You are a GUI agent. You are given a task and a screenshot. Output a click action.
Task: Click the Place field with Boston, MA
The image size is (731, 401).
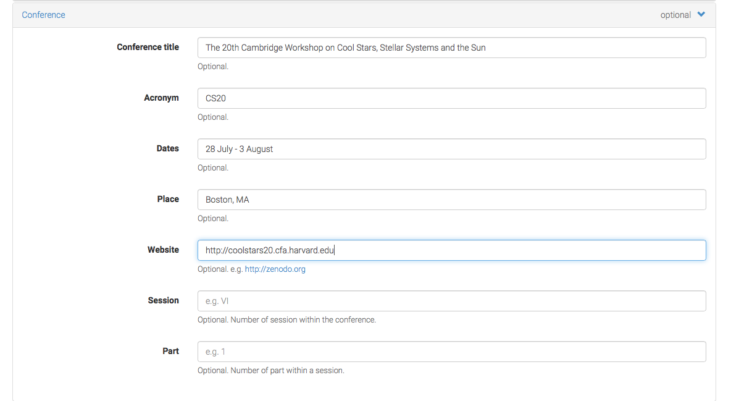[x=451, y=200]
